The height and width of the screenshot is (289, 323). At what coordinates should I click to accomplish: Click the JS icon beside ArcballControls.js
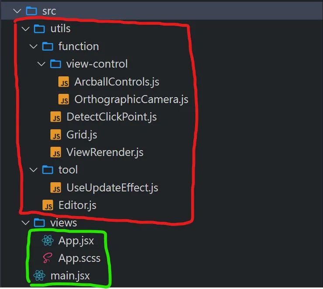(64, 82)
